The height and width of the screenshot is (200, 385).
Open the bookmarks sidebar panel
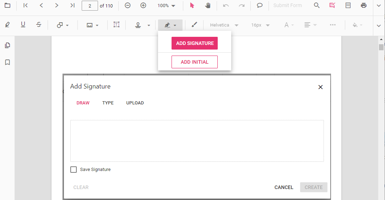7,62
